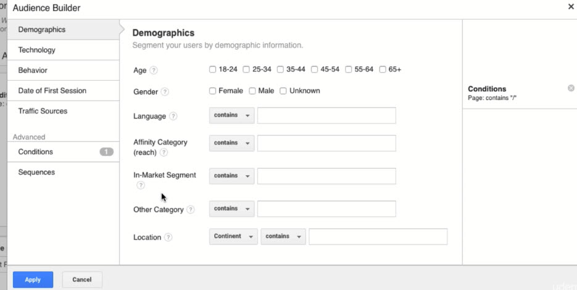Remove the Conditions summary with the x icon
This screenshot has width=577, height=290.
point(571,88)
